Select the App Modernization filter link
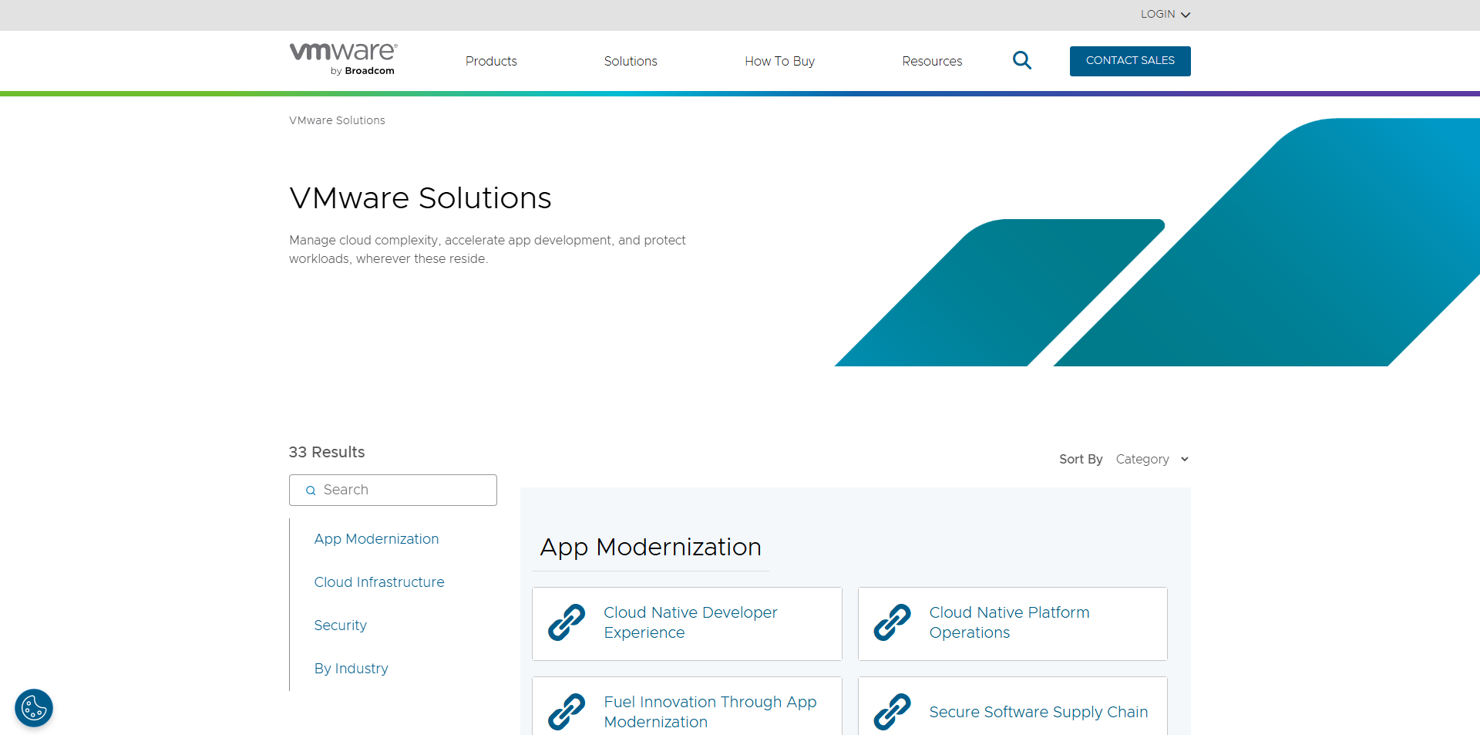1480x735 pixels. tap(376, 539)
